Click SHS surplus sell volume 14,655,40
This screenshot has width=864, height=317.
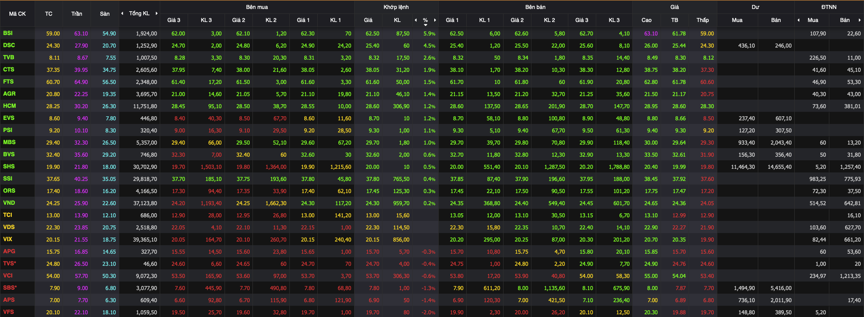pos(780,167)
